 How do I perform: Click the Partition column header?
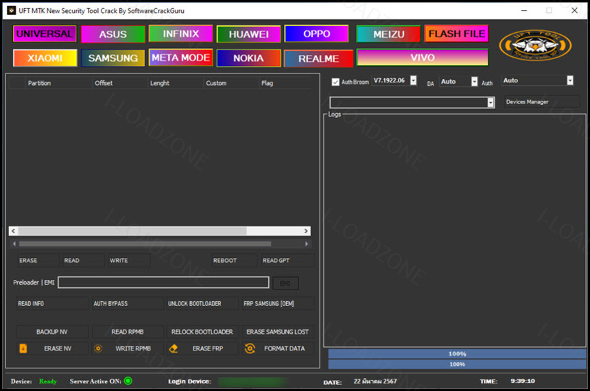tap(58, 83)
